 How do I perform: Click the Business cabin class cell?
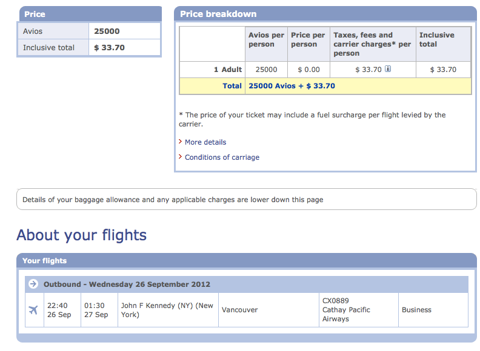(433, 310)
